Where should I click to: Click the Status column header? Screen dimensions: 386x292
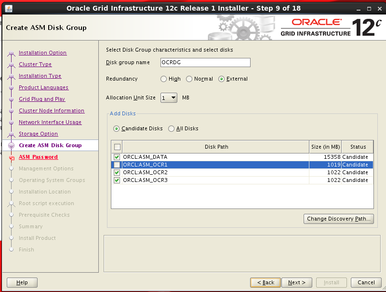pos(358,147)
